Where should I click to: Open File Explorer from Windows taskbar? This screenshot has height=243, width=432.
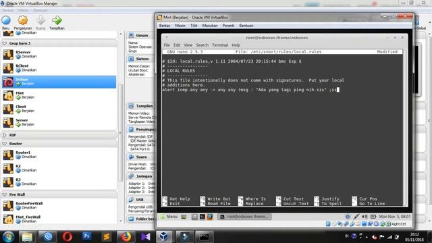coord(27,237)
